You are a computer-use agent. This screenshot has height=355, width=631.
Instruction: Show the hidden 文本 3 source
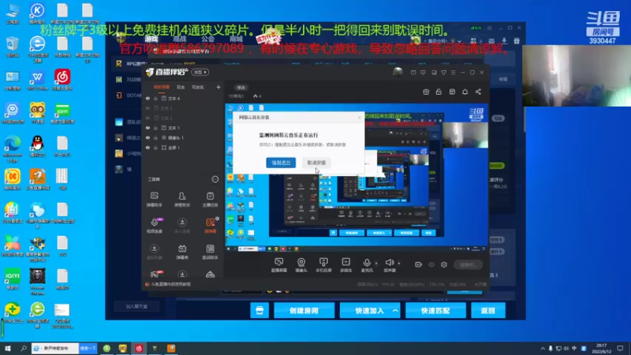[147, 108]
